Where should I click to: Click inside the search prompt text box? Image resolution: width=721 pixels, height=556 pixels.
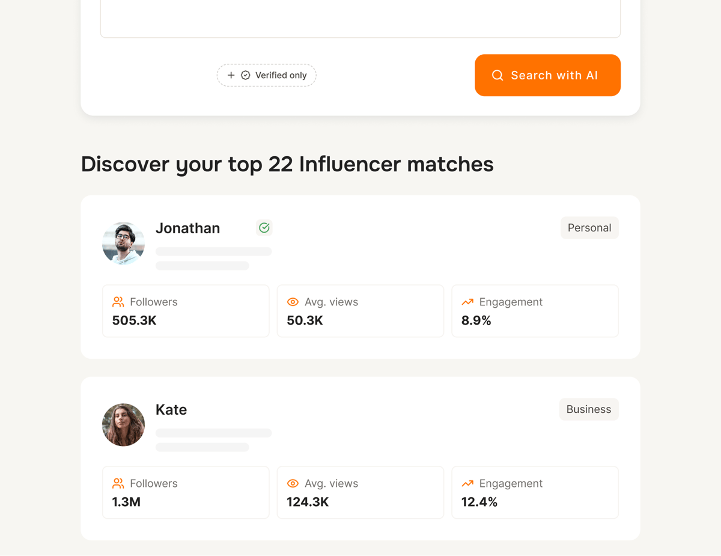[360, 18]
